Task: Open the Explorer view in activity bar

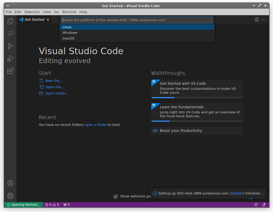Action: pyautogui.click(x=10, y=21)
